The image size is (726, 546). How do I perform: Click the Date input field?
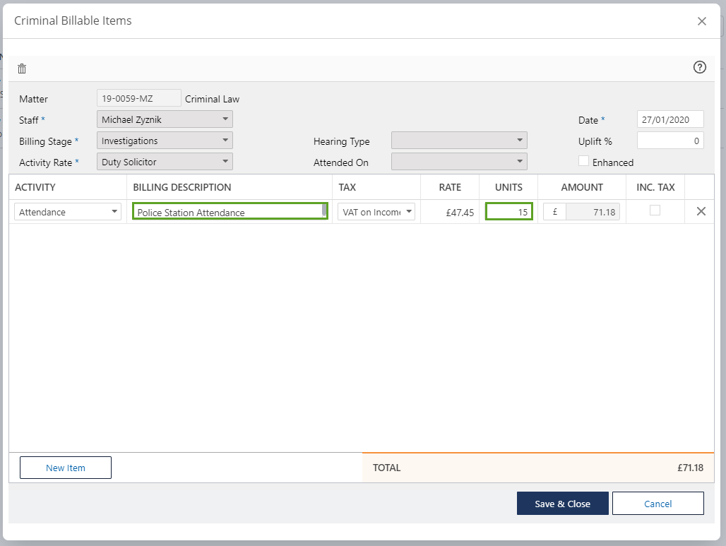point(670,119)
